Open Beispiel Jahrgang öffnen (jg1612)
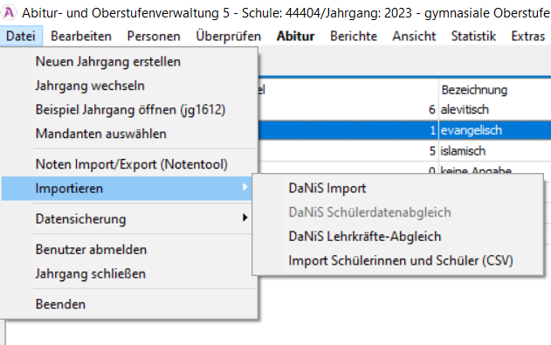The image size is (551, 345). [130, 110]
